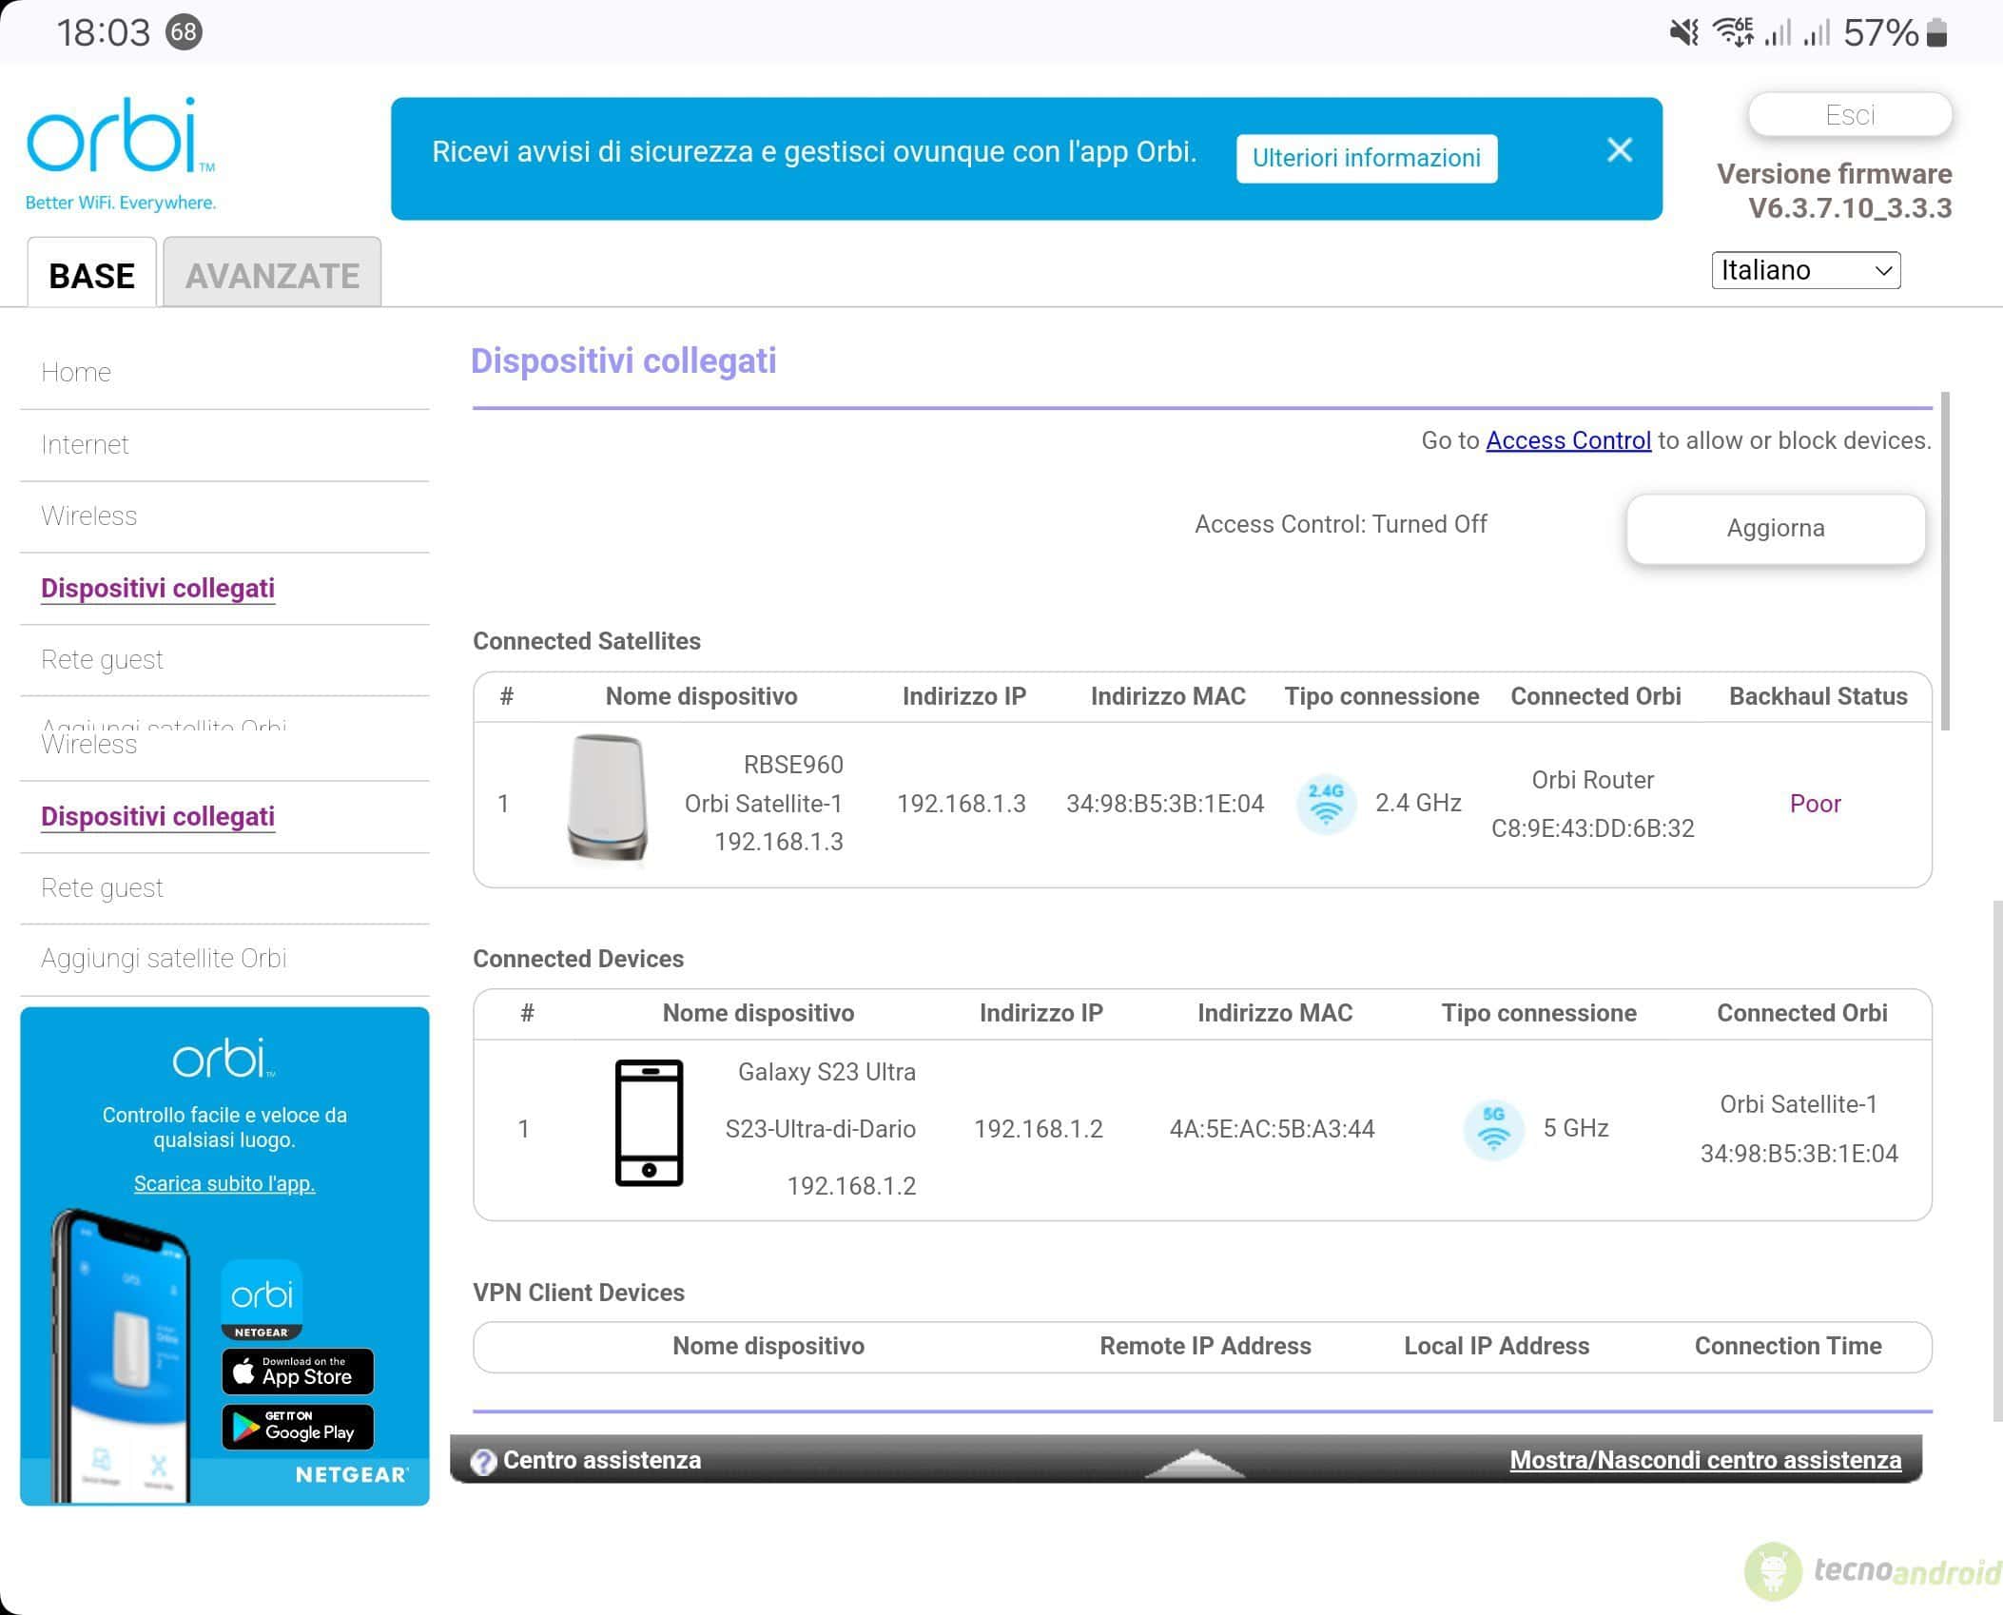The width and height of the screenshot is (2003, 1615).
Task: Click the Esci logout button
Action: coord(1850,115)
